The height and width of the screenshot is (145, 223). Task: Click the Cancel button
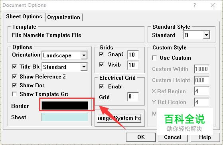pos(173,137)
